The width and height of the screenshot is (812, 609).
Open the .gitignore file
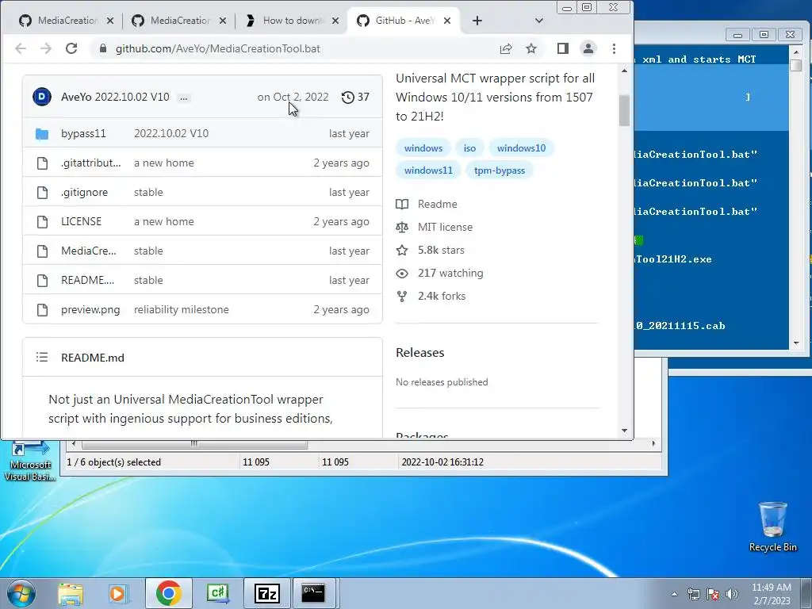(x=84, y=192)
